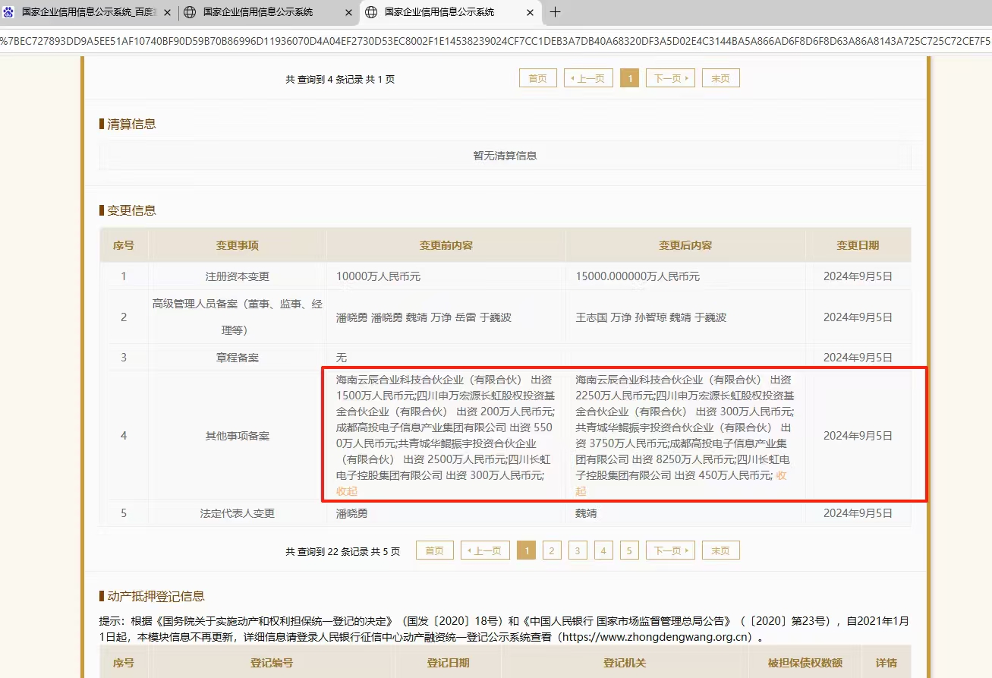Click 王志国 万诤 孙智琼 names cell
Screen dimensions: 992x678
point(685,317)
